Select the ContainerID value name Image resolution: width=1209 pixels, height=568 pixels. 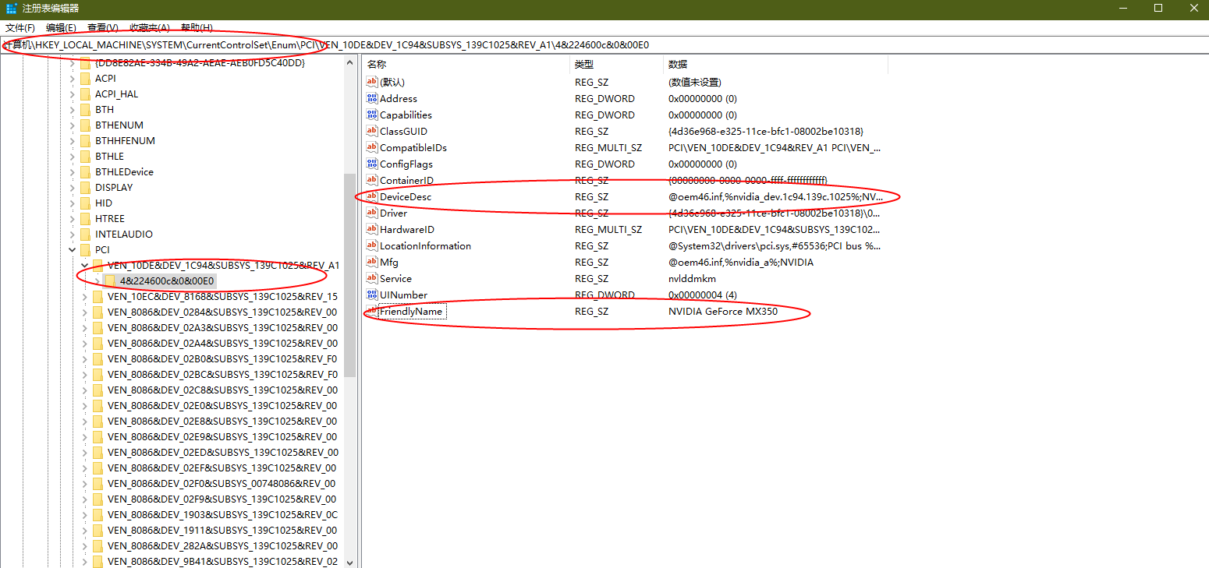pos(406,180)
